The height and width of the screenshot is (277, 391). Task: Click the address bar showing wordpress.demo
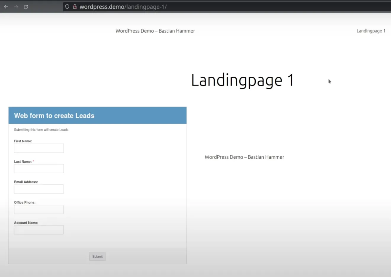(102, 7)
